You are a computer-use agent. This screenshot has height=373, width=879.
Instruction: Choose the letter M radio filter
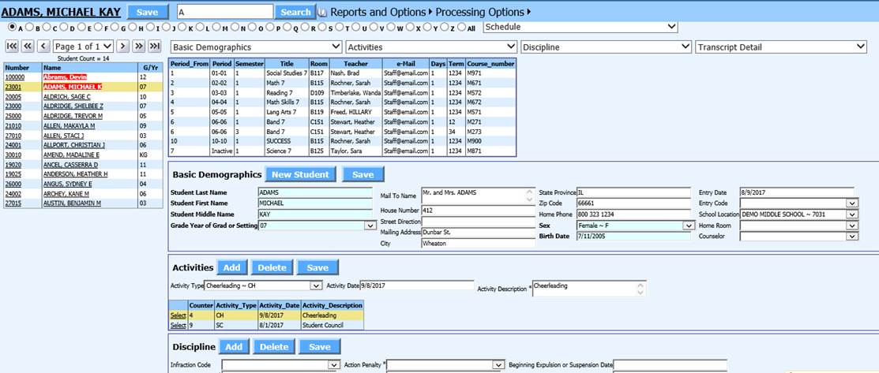tap(217, 28)
